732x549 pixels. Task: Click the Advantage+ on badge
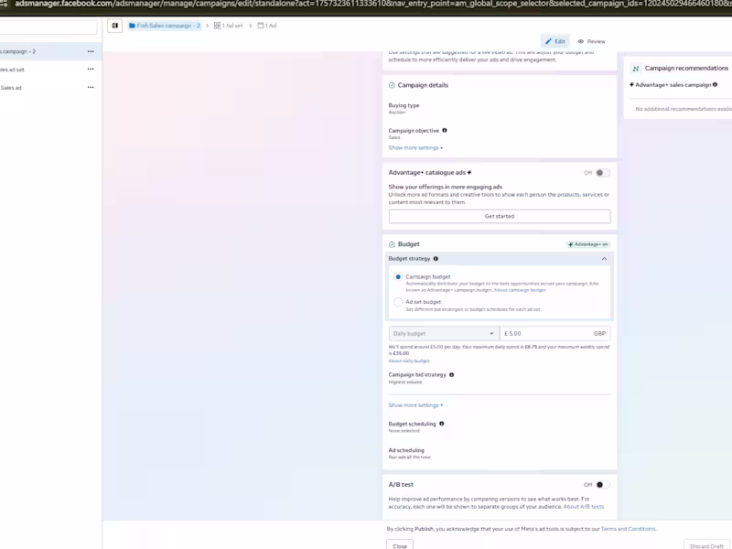tap(588, 244)
